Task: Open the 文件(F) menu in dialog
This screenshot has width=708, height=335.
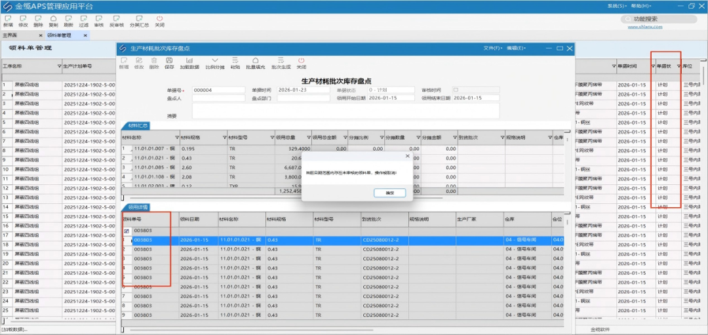Action: [492, 48]
